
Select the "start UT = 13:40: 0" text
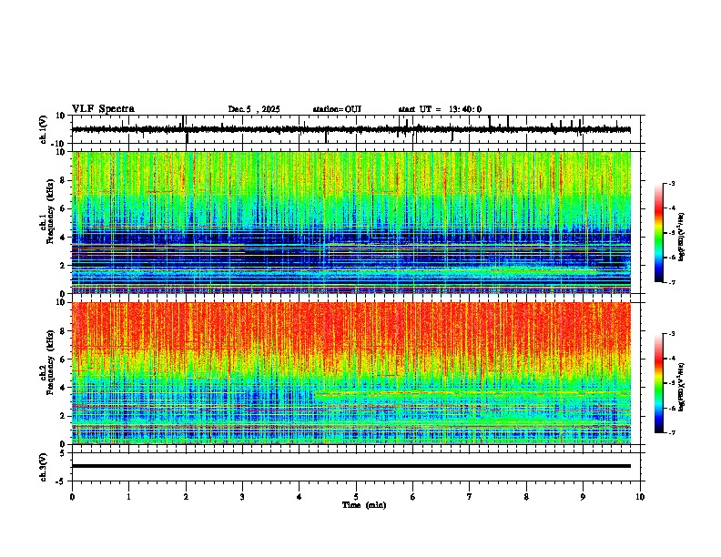[x=440, y=109]
